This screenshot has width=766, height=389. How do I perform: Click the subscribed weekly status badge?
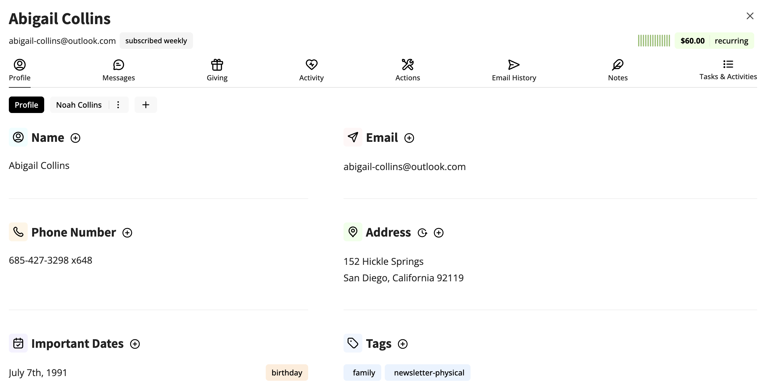tap(156, 41)
